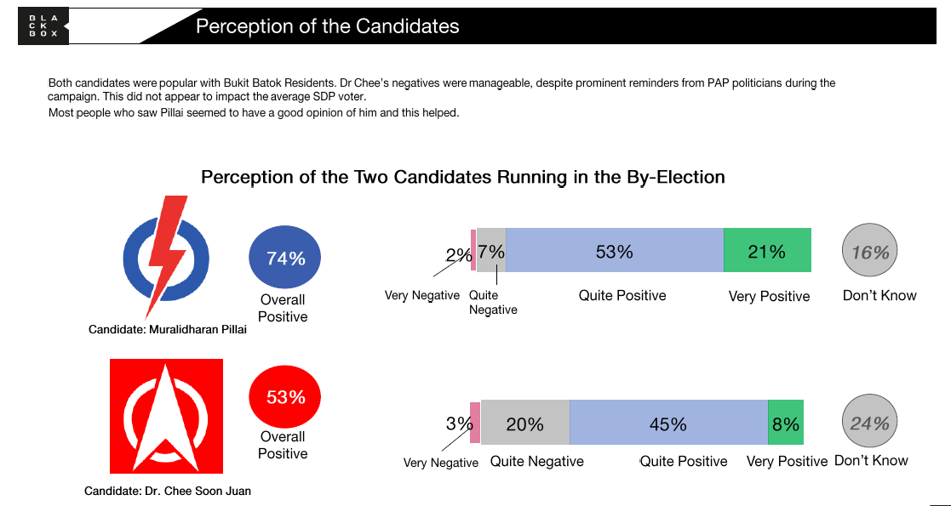Image resolution: width=951 pixels, height=506 pixels.
Task: Click the Perception of the Candidates header title
Action: (328, 26)
